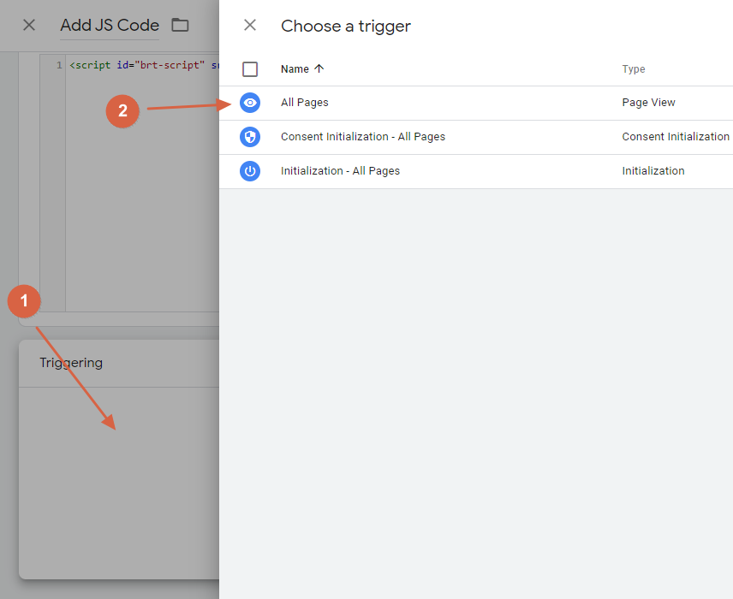The width and height of the screenshot is (733, 599).
Task: Select the Initialization power icon
Action: pos(250,171)
